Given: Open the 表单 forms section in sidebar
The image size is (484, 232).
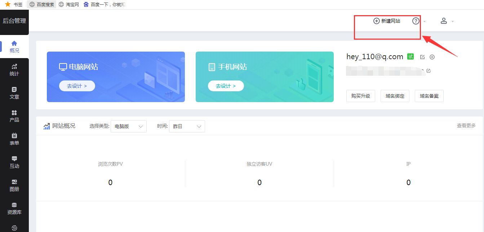Looking at the screenshot, I should point(14,138).
